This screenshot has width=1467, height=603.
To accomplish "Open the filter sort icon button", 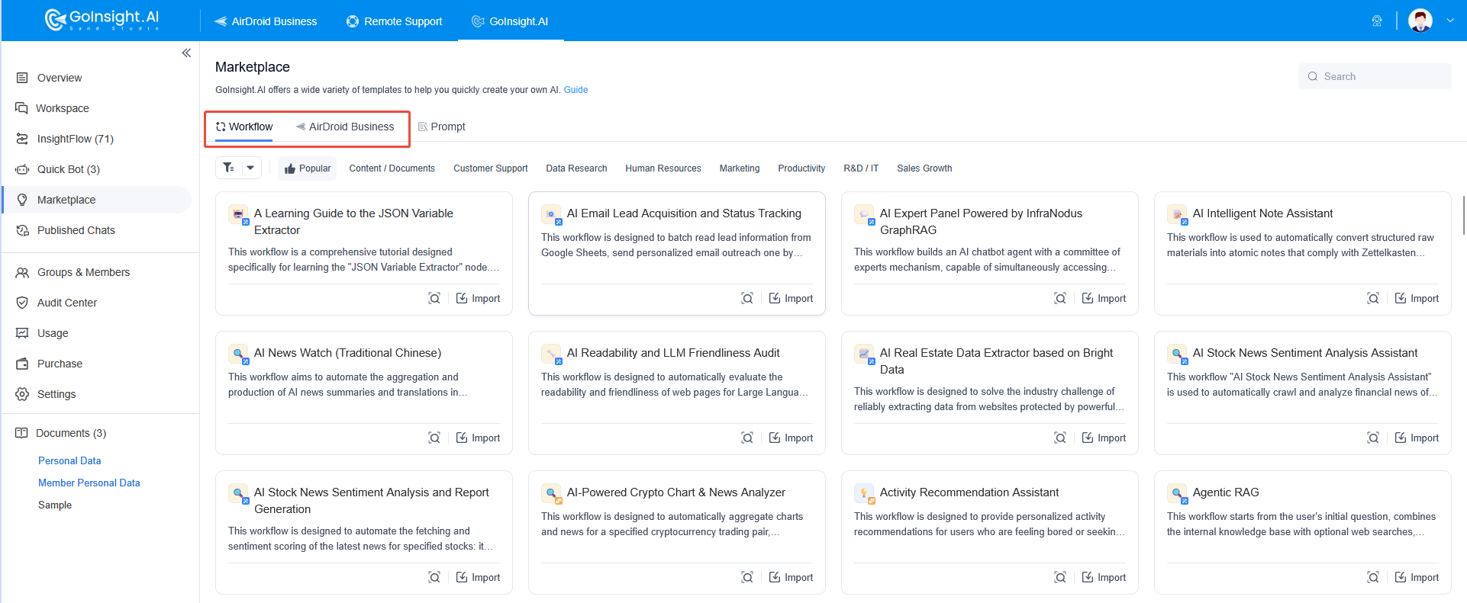I will click(x=229, y=168).
